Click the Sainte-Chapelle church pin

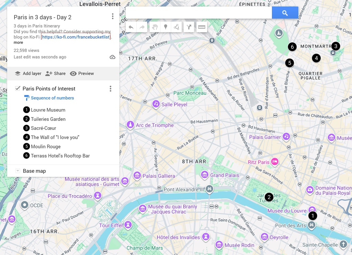[343, 244]
